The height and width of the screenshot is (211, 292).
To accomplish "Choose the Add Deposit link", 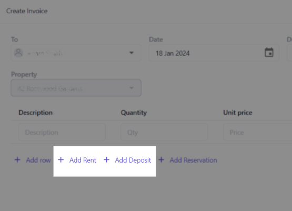I will [x=133, y=160].
